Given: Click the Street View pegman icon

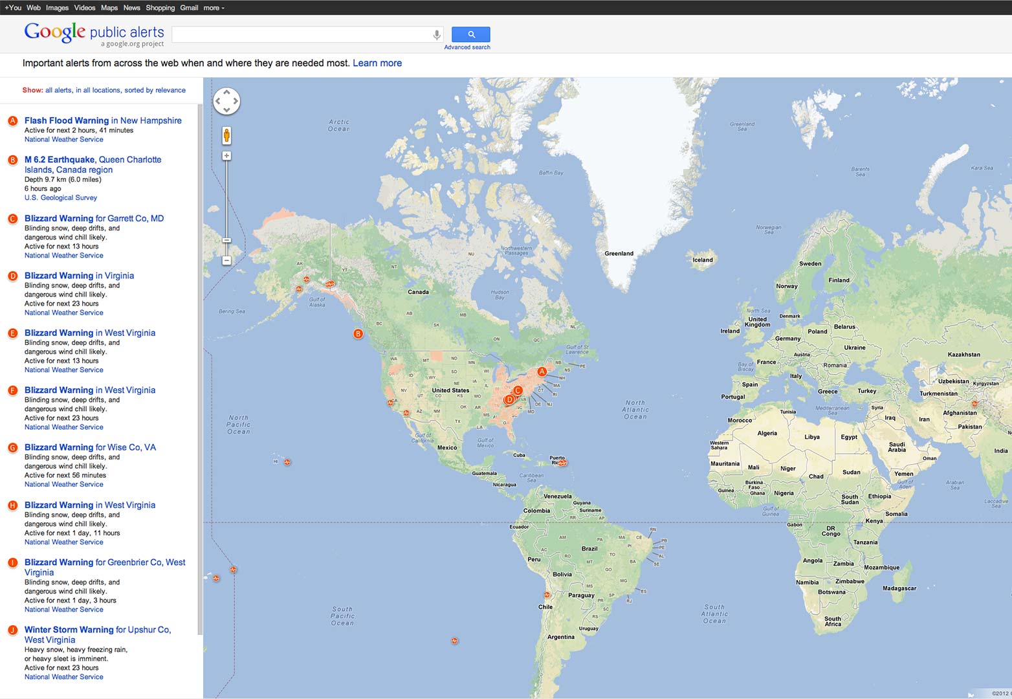Looking at the screenshot, I should pyautogui.click(x=226, y=135).
